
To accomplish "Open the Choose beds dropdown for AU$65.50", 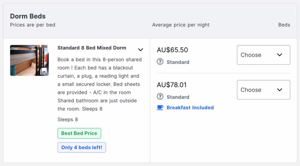I will [263, 55].
